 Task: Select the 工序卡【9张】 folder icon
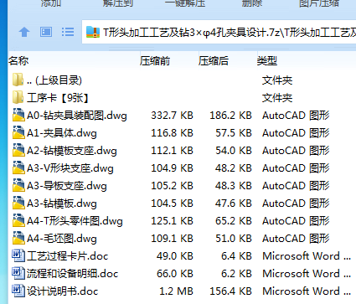pyautogui.click(x=18, y=98)
